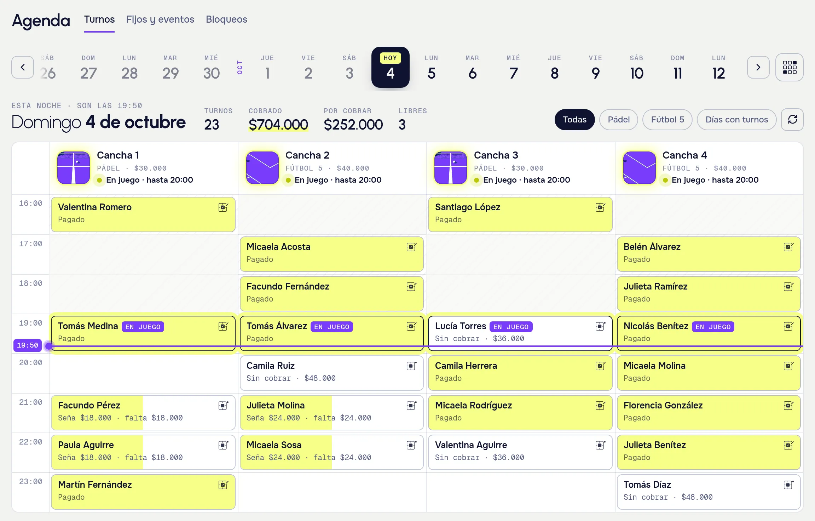Viewport: 815px width, 521px height.
Task: Switch to Fijos y eventos tab
Action: pyautogui.click(x=160, y=19)
